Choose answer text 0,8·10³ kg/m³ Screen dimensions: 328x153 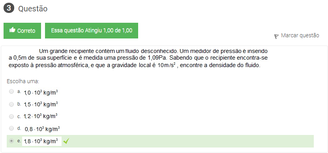tap(42, 129)
